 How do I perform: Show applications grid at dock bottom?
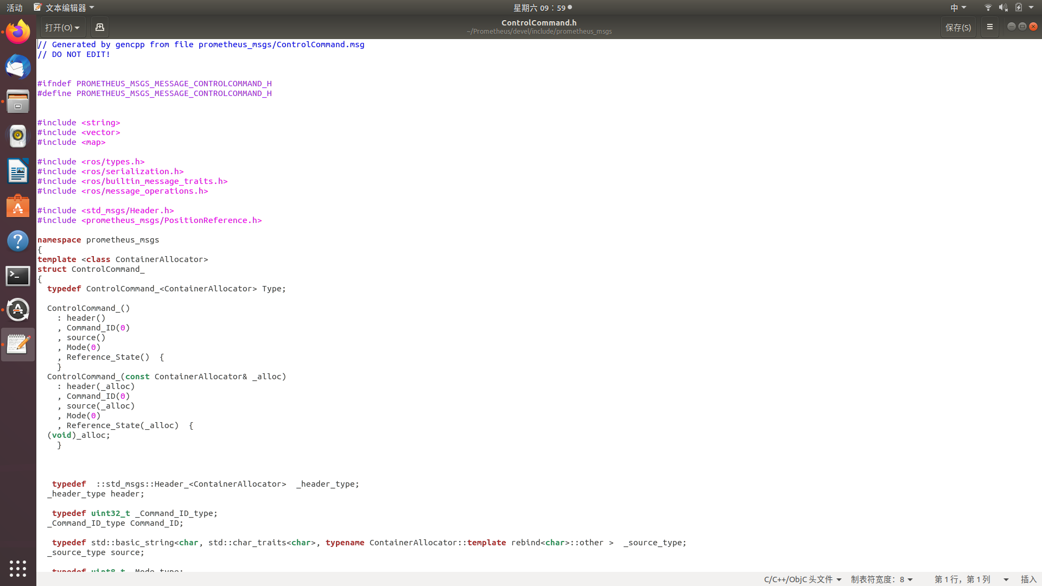(18, 568)
